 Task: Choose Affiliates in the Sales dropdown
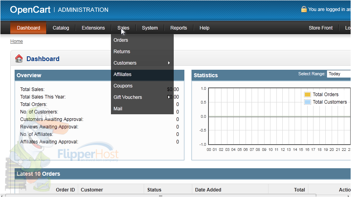coord(143,74)
